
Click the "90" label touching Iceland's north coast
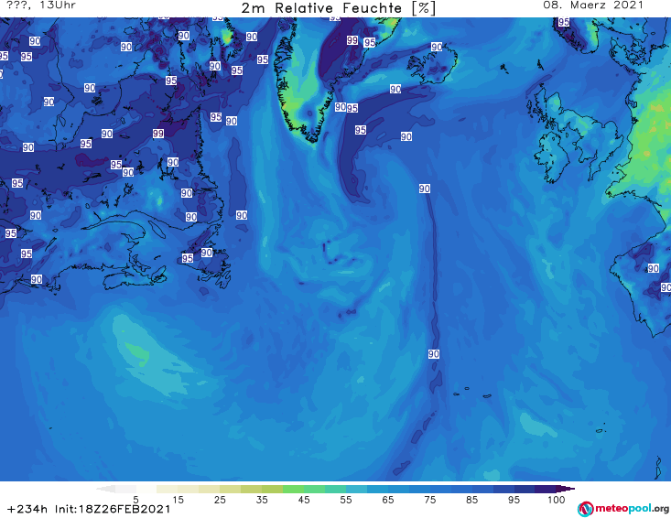437,47
